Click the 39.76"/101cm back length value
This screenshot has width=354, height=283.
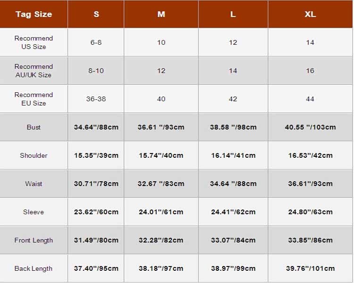[310, 268]
